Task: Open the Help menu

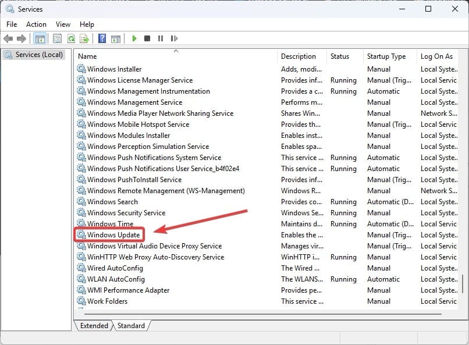Action: pyautogui.click(x=87, y=24)
